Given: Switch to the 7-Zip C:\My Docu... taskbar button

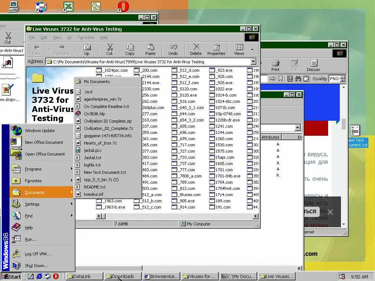Looking at the screenshot, I should (239, 277).
